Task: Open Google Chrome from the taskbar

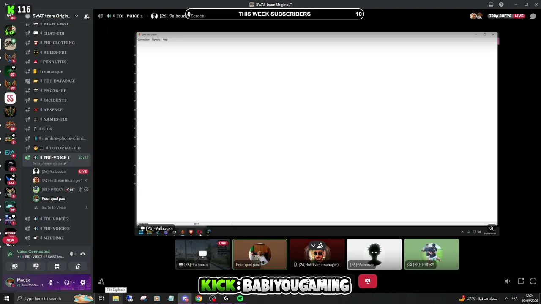Action: point(199,299)
